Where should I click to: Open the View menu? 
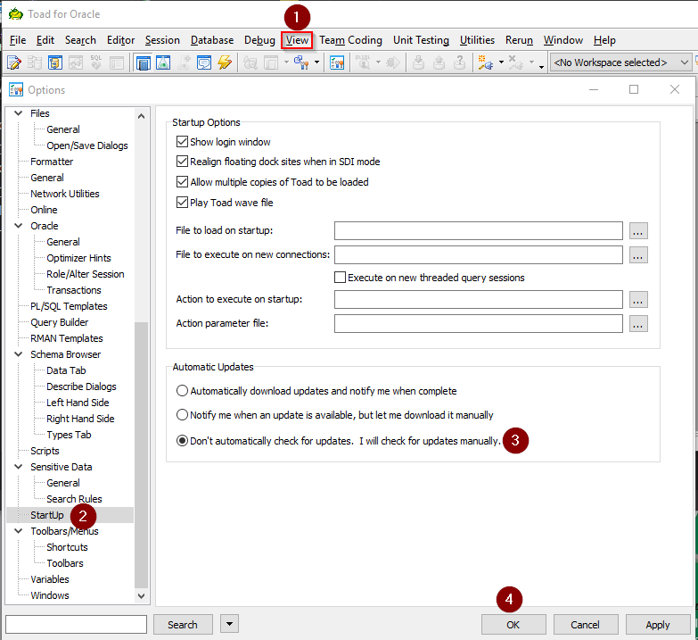[297, 40]
